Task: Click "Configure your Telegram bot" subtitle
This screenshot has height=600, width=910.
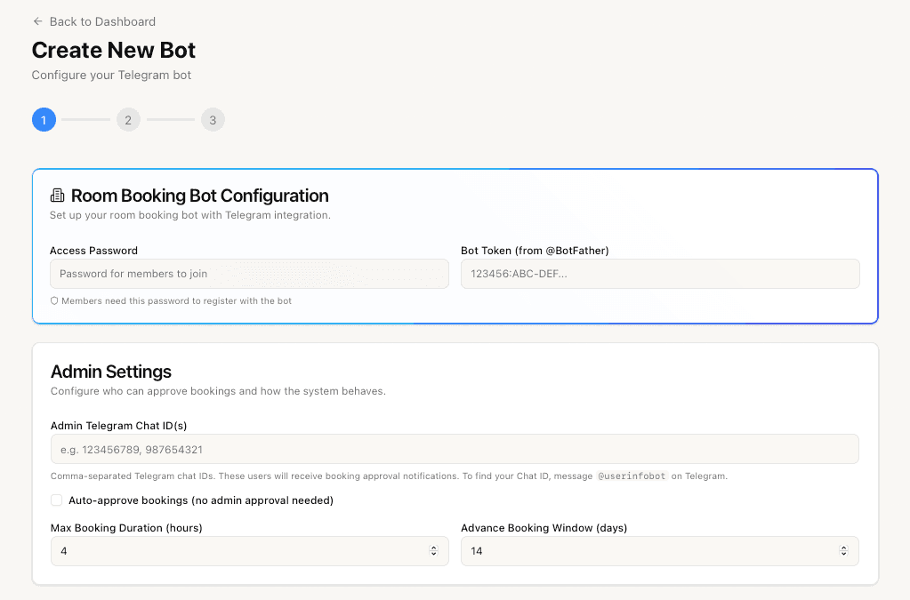Action: [x=111, y=76]
